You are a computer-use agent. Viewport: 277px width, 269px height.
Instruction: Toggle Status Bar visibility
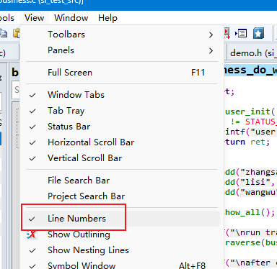coord(122,127)
